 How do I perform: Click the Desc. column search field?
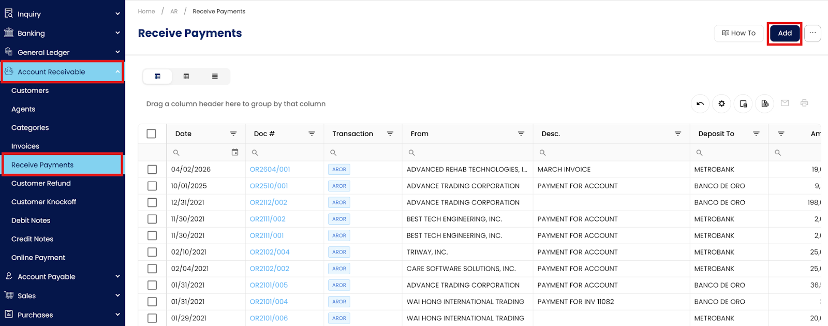612,153
